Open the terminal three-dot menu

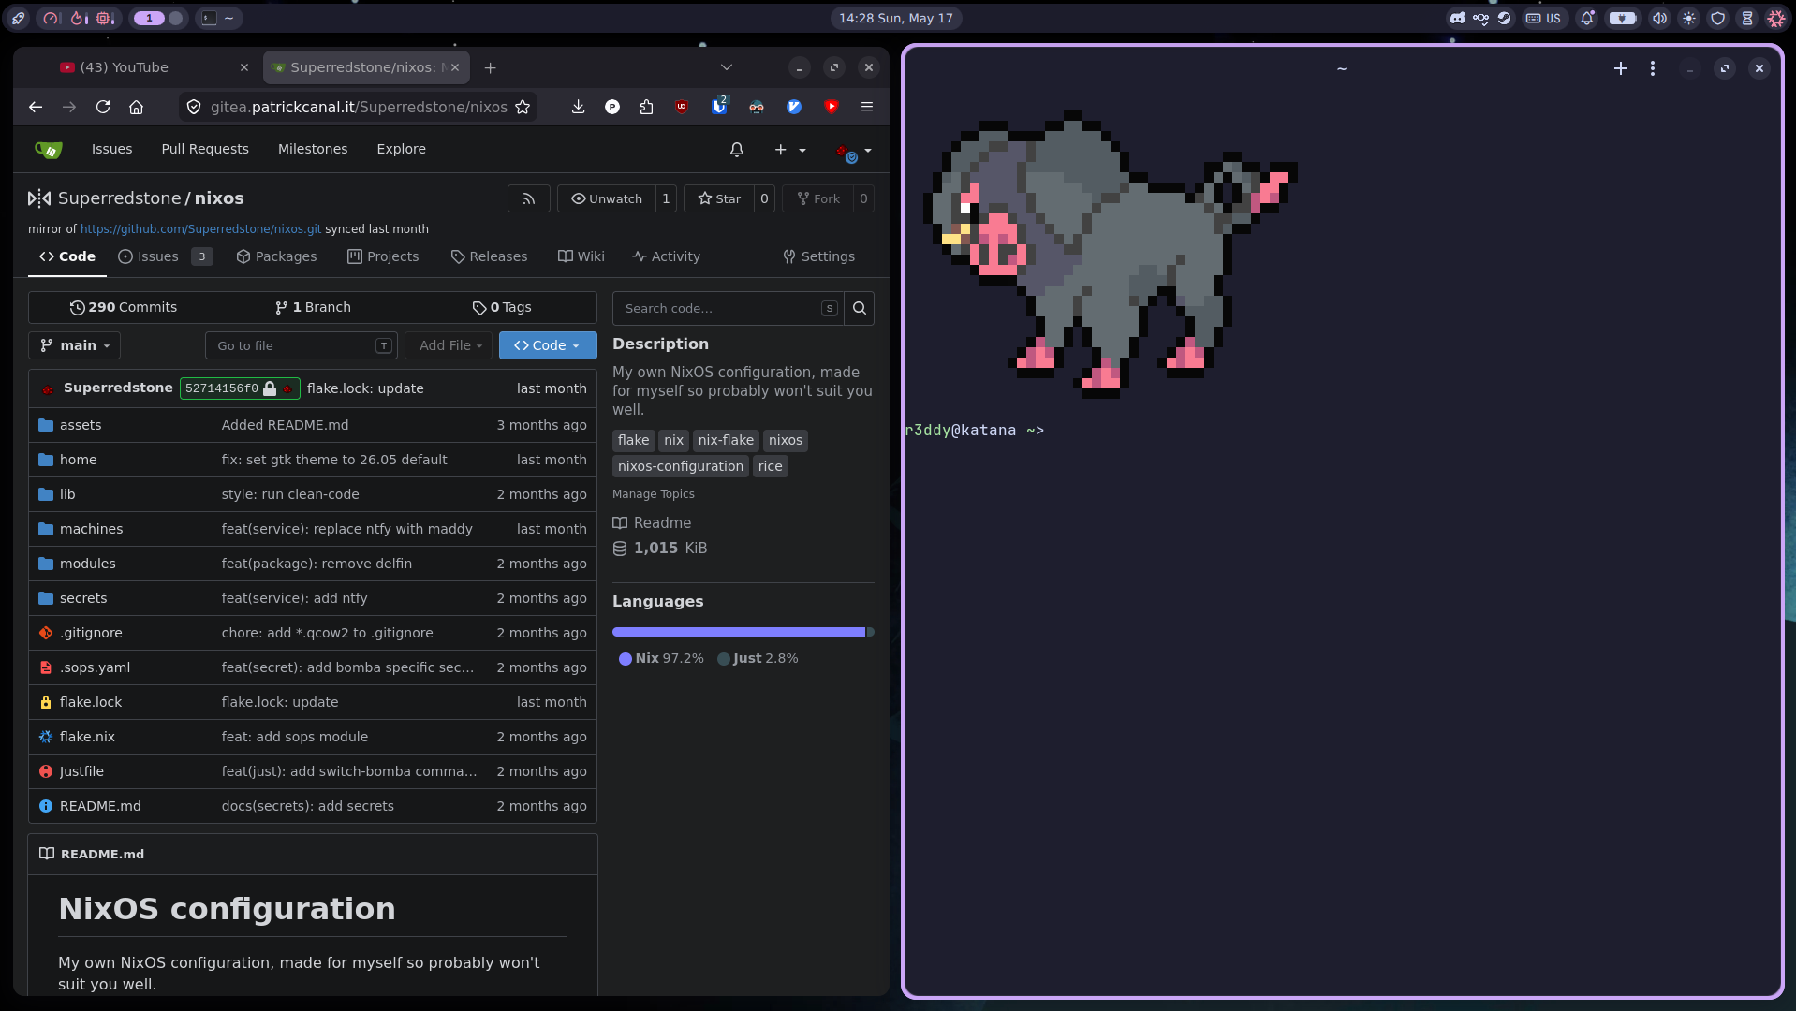[1653, 68]
